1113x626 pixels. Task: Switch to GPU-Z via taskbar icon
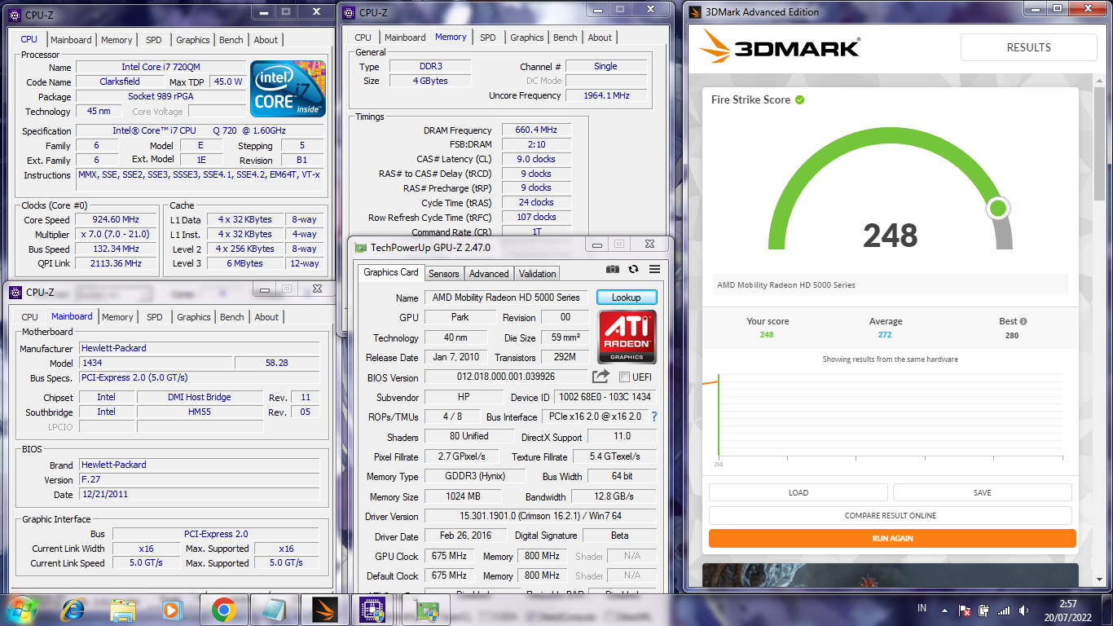(x=425, y=610)
